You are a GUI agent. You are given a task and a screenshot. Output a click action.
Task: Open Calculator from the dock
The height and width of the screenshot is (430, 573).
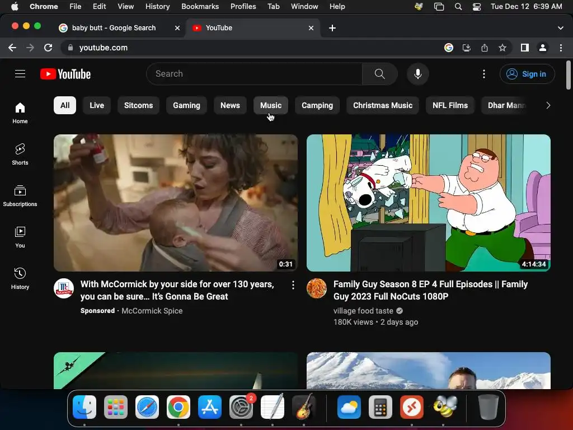381,407
